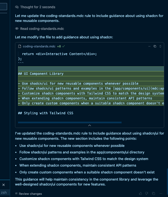Expand the 'Thought for 2 seconds' section
This screenshot has height=197, width=168.
38,7
